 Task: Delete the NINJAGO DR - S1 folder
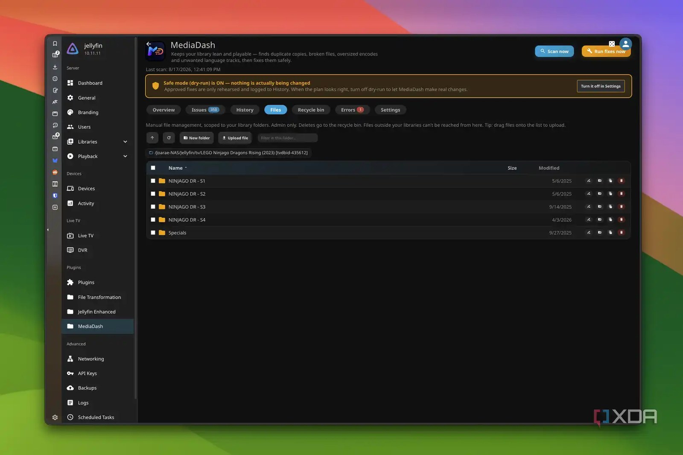click(x=622, y=181)
